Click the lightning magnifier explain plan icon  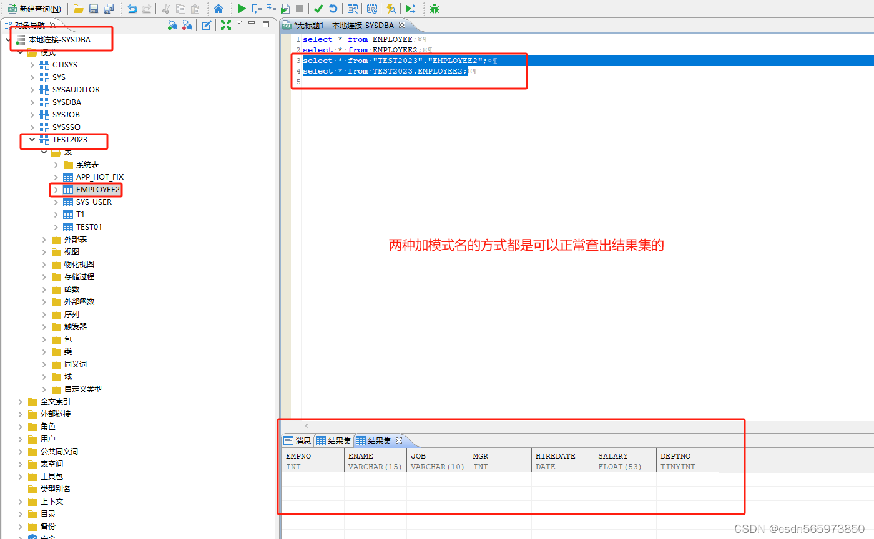tap(391, 9)
